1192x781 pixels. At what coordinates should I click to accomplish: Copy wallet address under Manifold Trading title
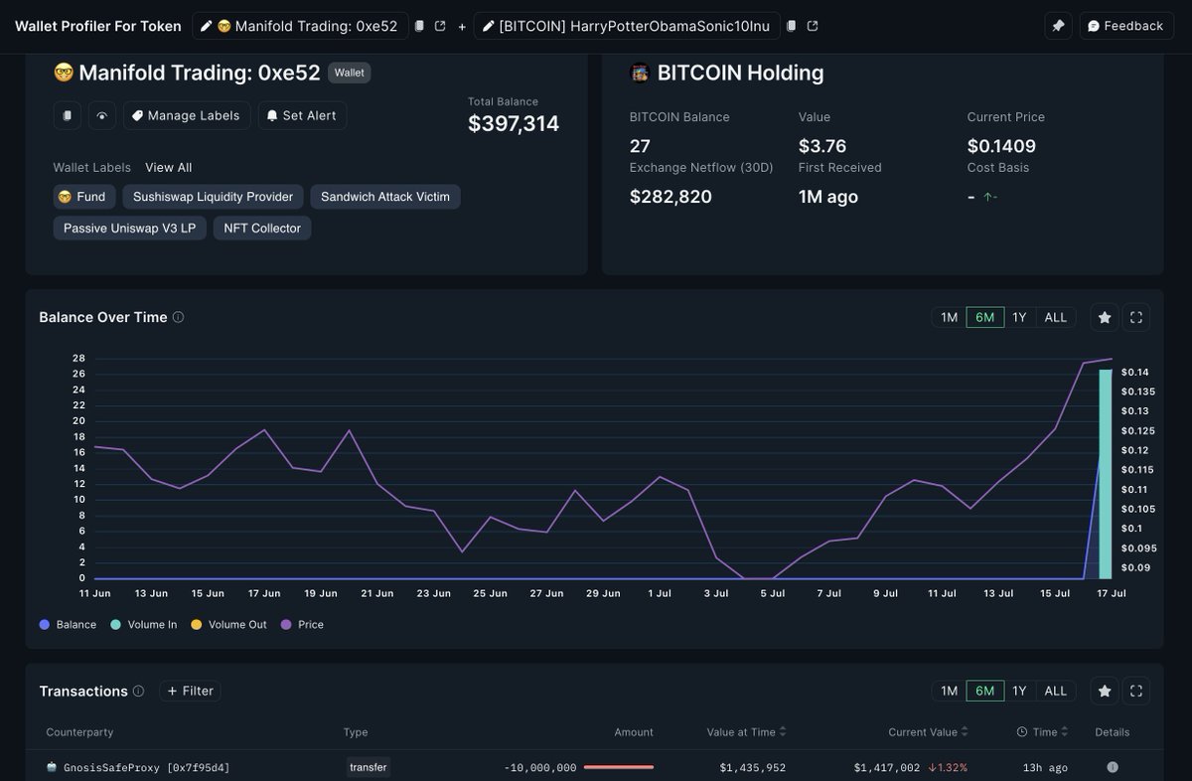click(67, 115)
